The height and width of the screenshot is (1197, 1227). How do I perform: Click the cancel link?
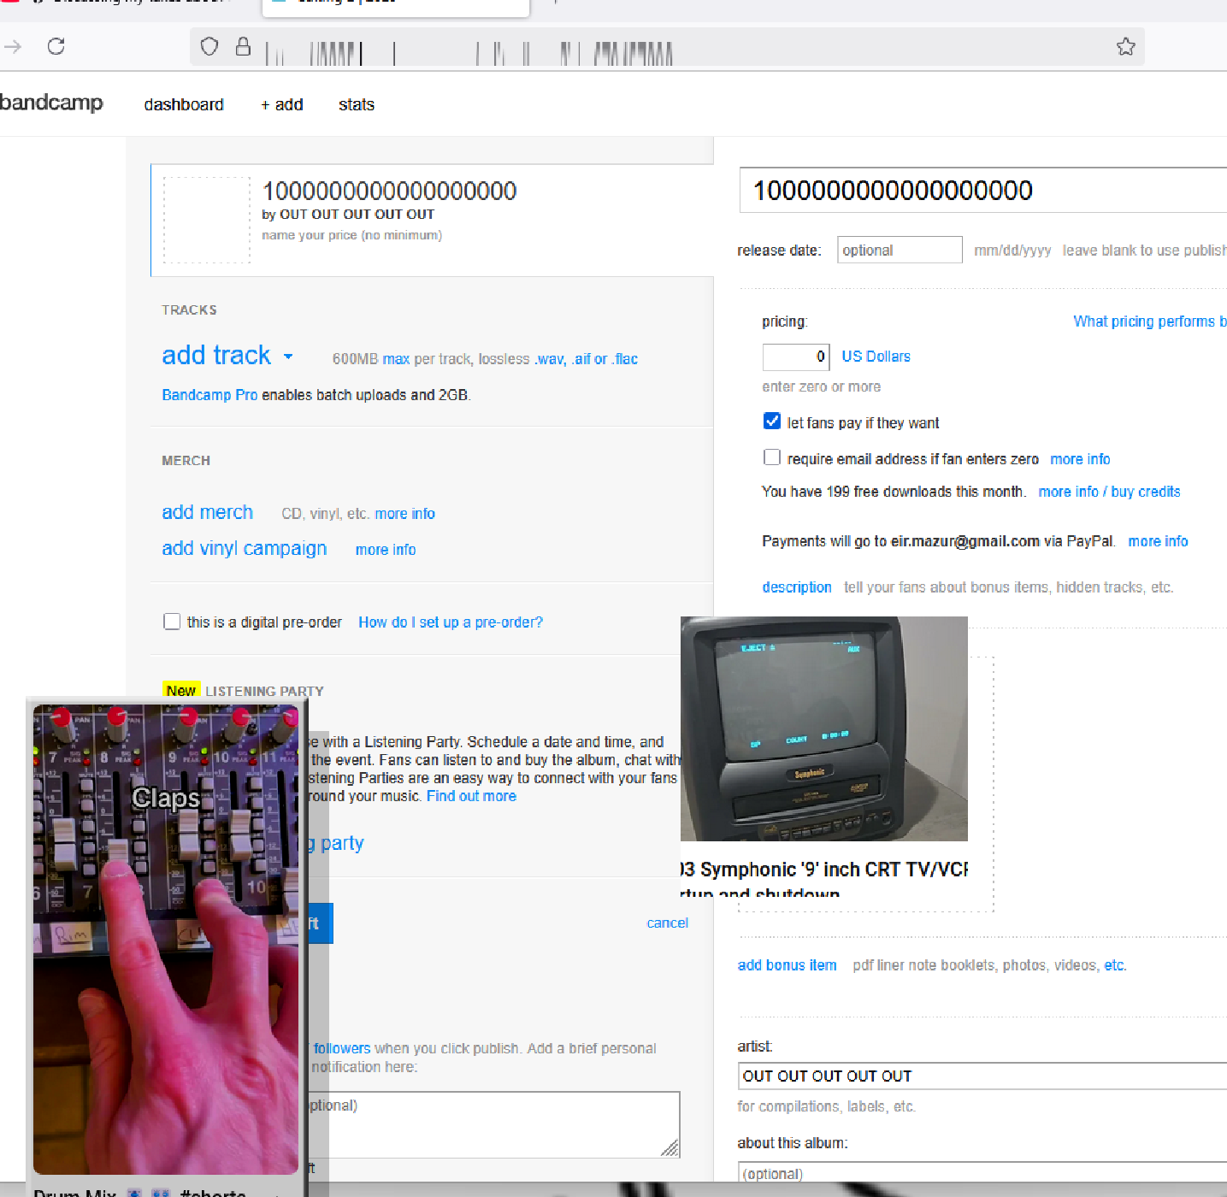[x=667, y=923]
